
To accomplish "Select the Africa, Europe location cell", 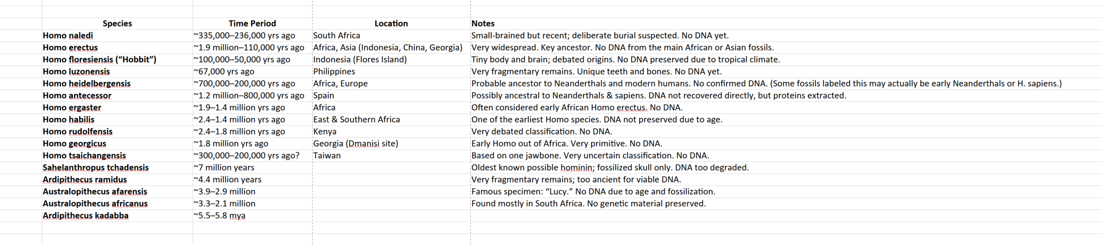I will pos(391,83).
